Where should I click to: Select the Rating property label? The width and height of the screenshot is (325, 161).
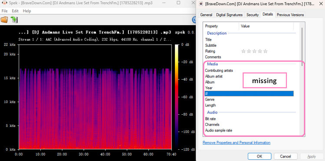[210, 51]
